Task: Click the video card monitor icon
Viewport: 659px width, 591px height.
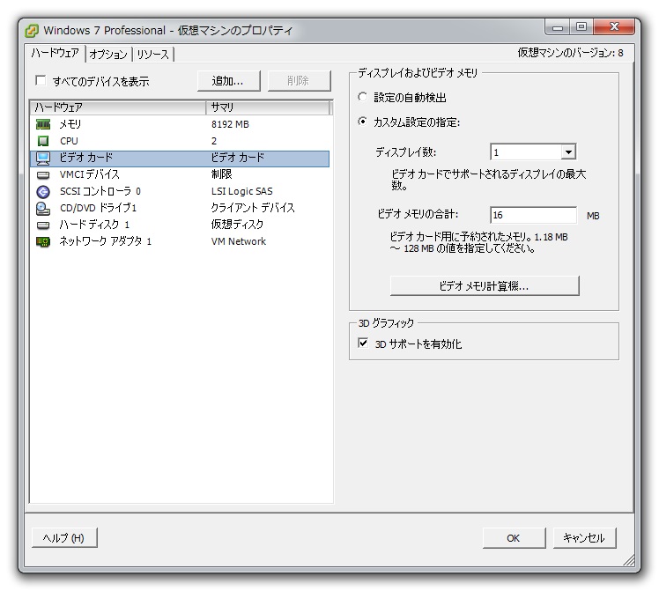Action: [x=43, y=158]
